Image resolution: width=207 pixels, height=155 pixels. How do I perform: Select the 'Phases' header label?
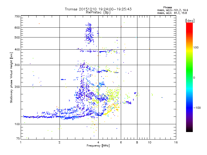coord(167,7)
